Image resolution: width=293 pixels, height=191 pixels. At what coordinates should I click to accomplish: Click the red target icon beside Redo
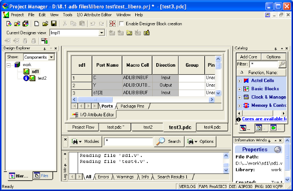[x=112, y=24]
